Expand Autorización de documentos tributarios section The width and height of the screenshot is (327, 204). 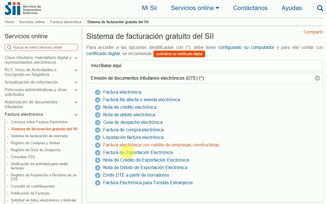click(x=76, y=102)
